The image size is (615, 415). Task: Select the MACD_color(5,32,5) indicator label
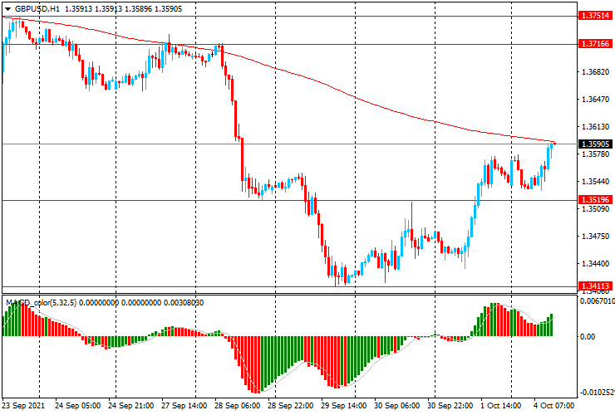click(42, 302)
